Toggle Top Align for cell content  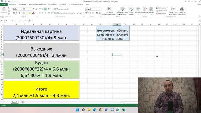(x=40, y=9)
